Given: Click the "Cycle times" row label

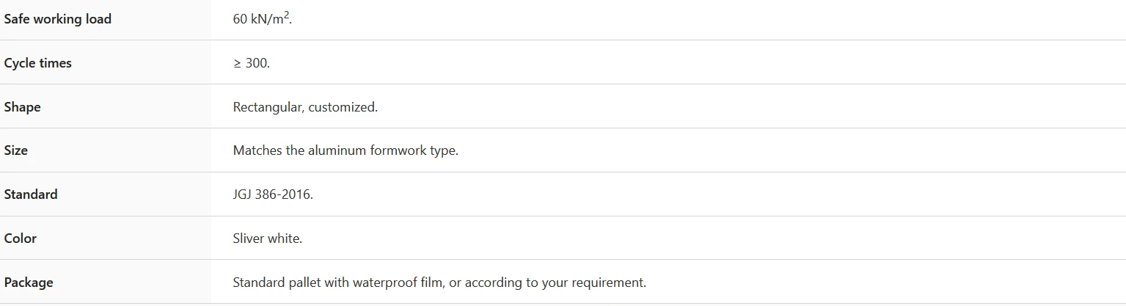Looking at the screenshot, I should [38, 63].
